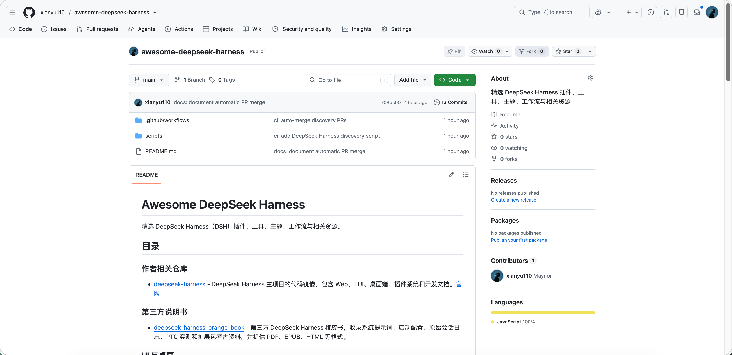Open the repository Settings tab

pos(396,29)
